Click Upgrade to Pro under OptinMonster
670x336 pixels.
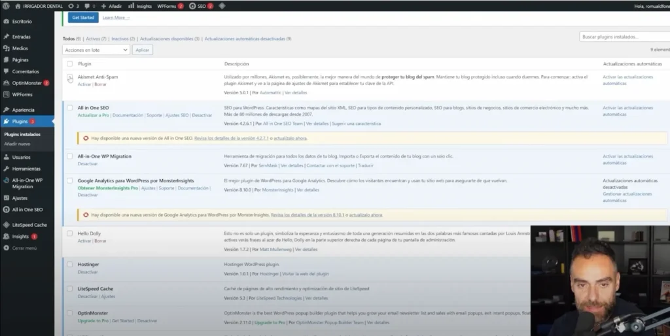point(93,320)
